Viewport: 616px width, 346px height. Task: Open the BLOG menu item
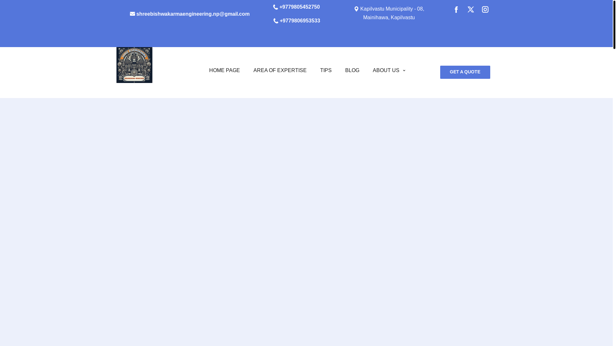[x=352, y=70]
